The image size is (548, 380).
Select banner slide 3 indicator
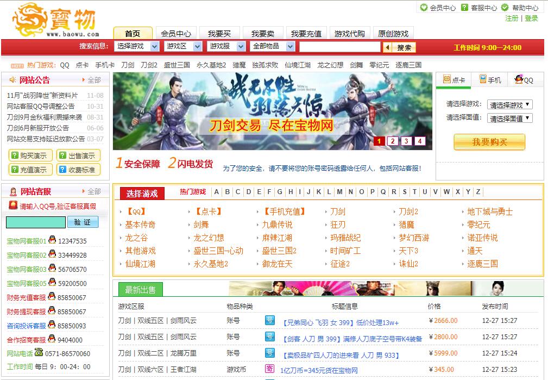pyautogui.click(x=406, y=141)
